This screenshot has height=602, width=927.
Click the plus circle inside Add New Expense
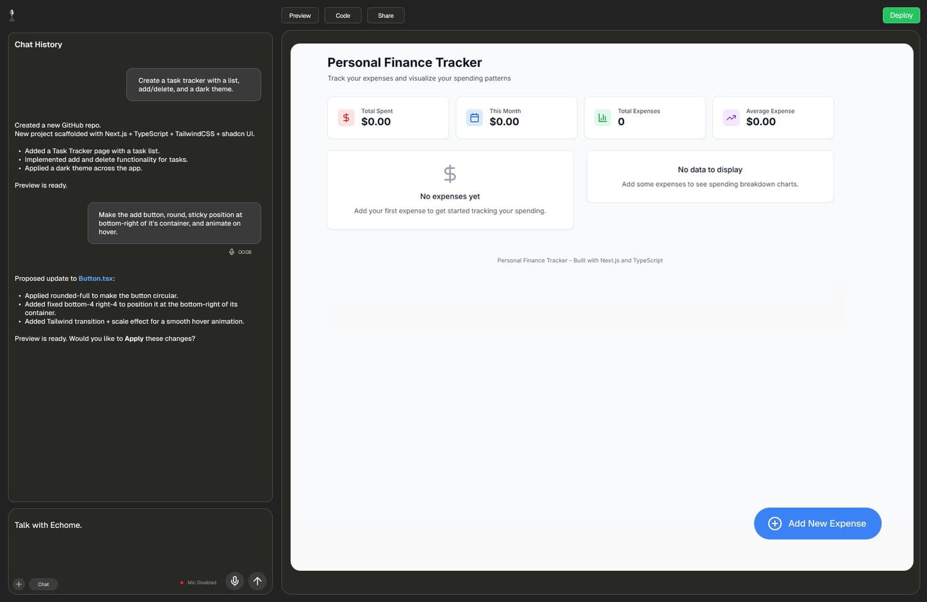coord(775,524)
